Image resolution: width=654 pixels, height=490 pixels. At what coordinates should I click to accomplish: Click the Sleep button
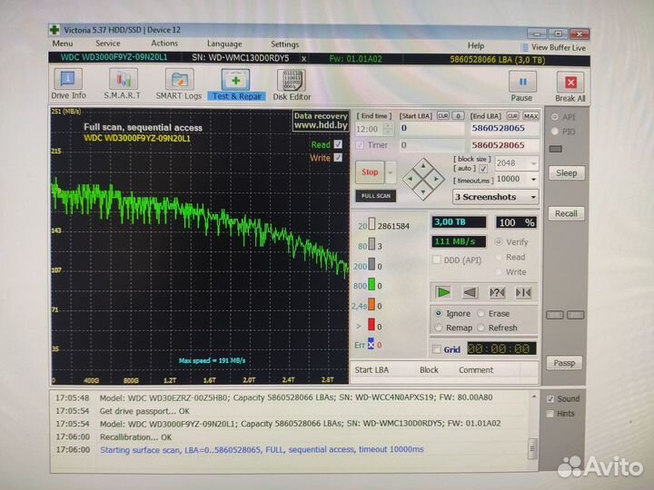pos(566,172)
